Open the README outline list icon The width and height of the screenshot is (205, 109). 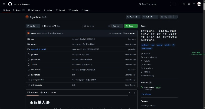[x=134, y=92]
